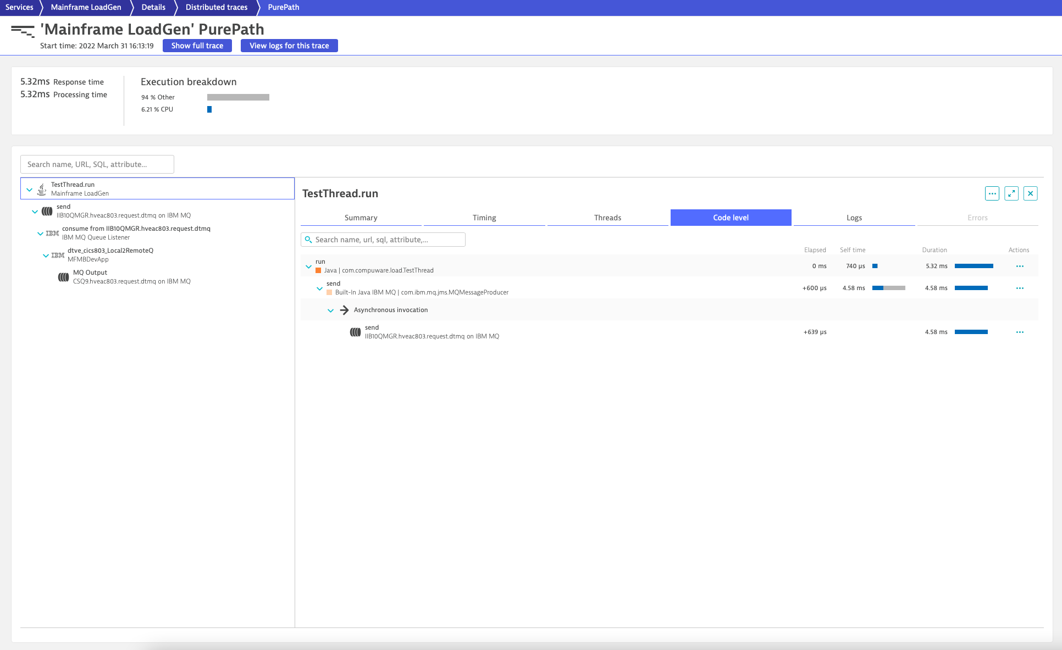Go to Mainframe LoadGen in the breadcrumb
Screen dimensions: 1062x650
[86, 7]
